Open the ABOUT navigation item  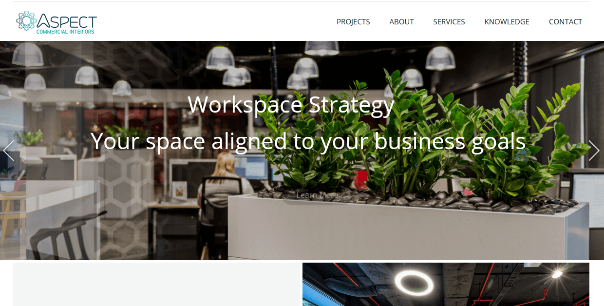(401, 21)
